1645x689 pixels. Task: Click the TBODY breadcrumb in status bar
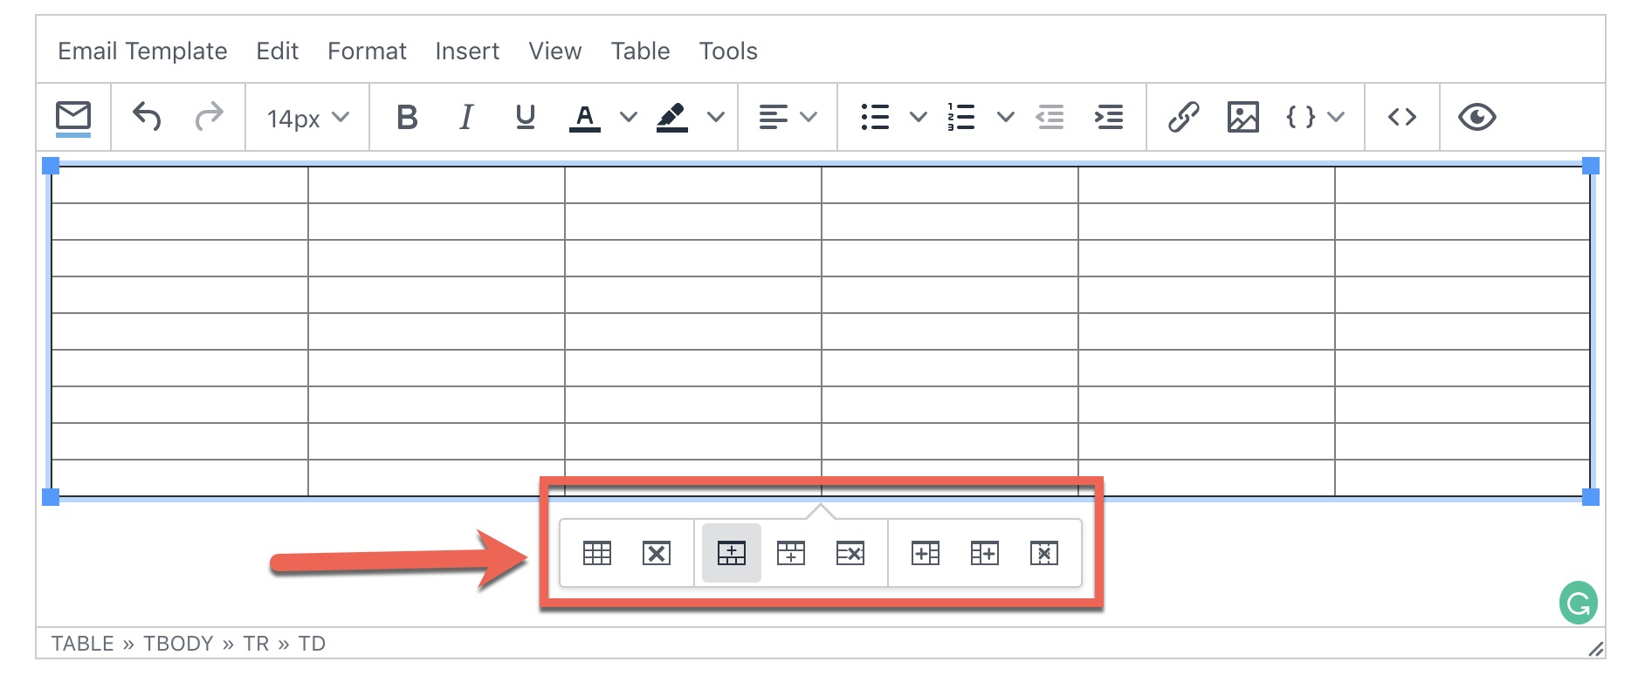coord(178,644)
